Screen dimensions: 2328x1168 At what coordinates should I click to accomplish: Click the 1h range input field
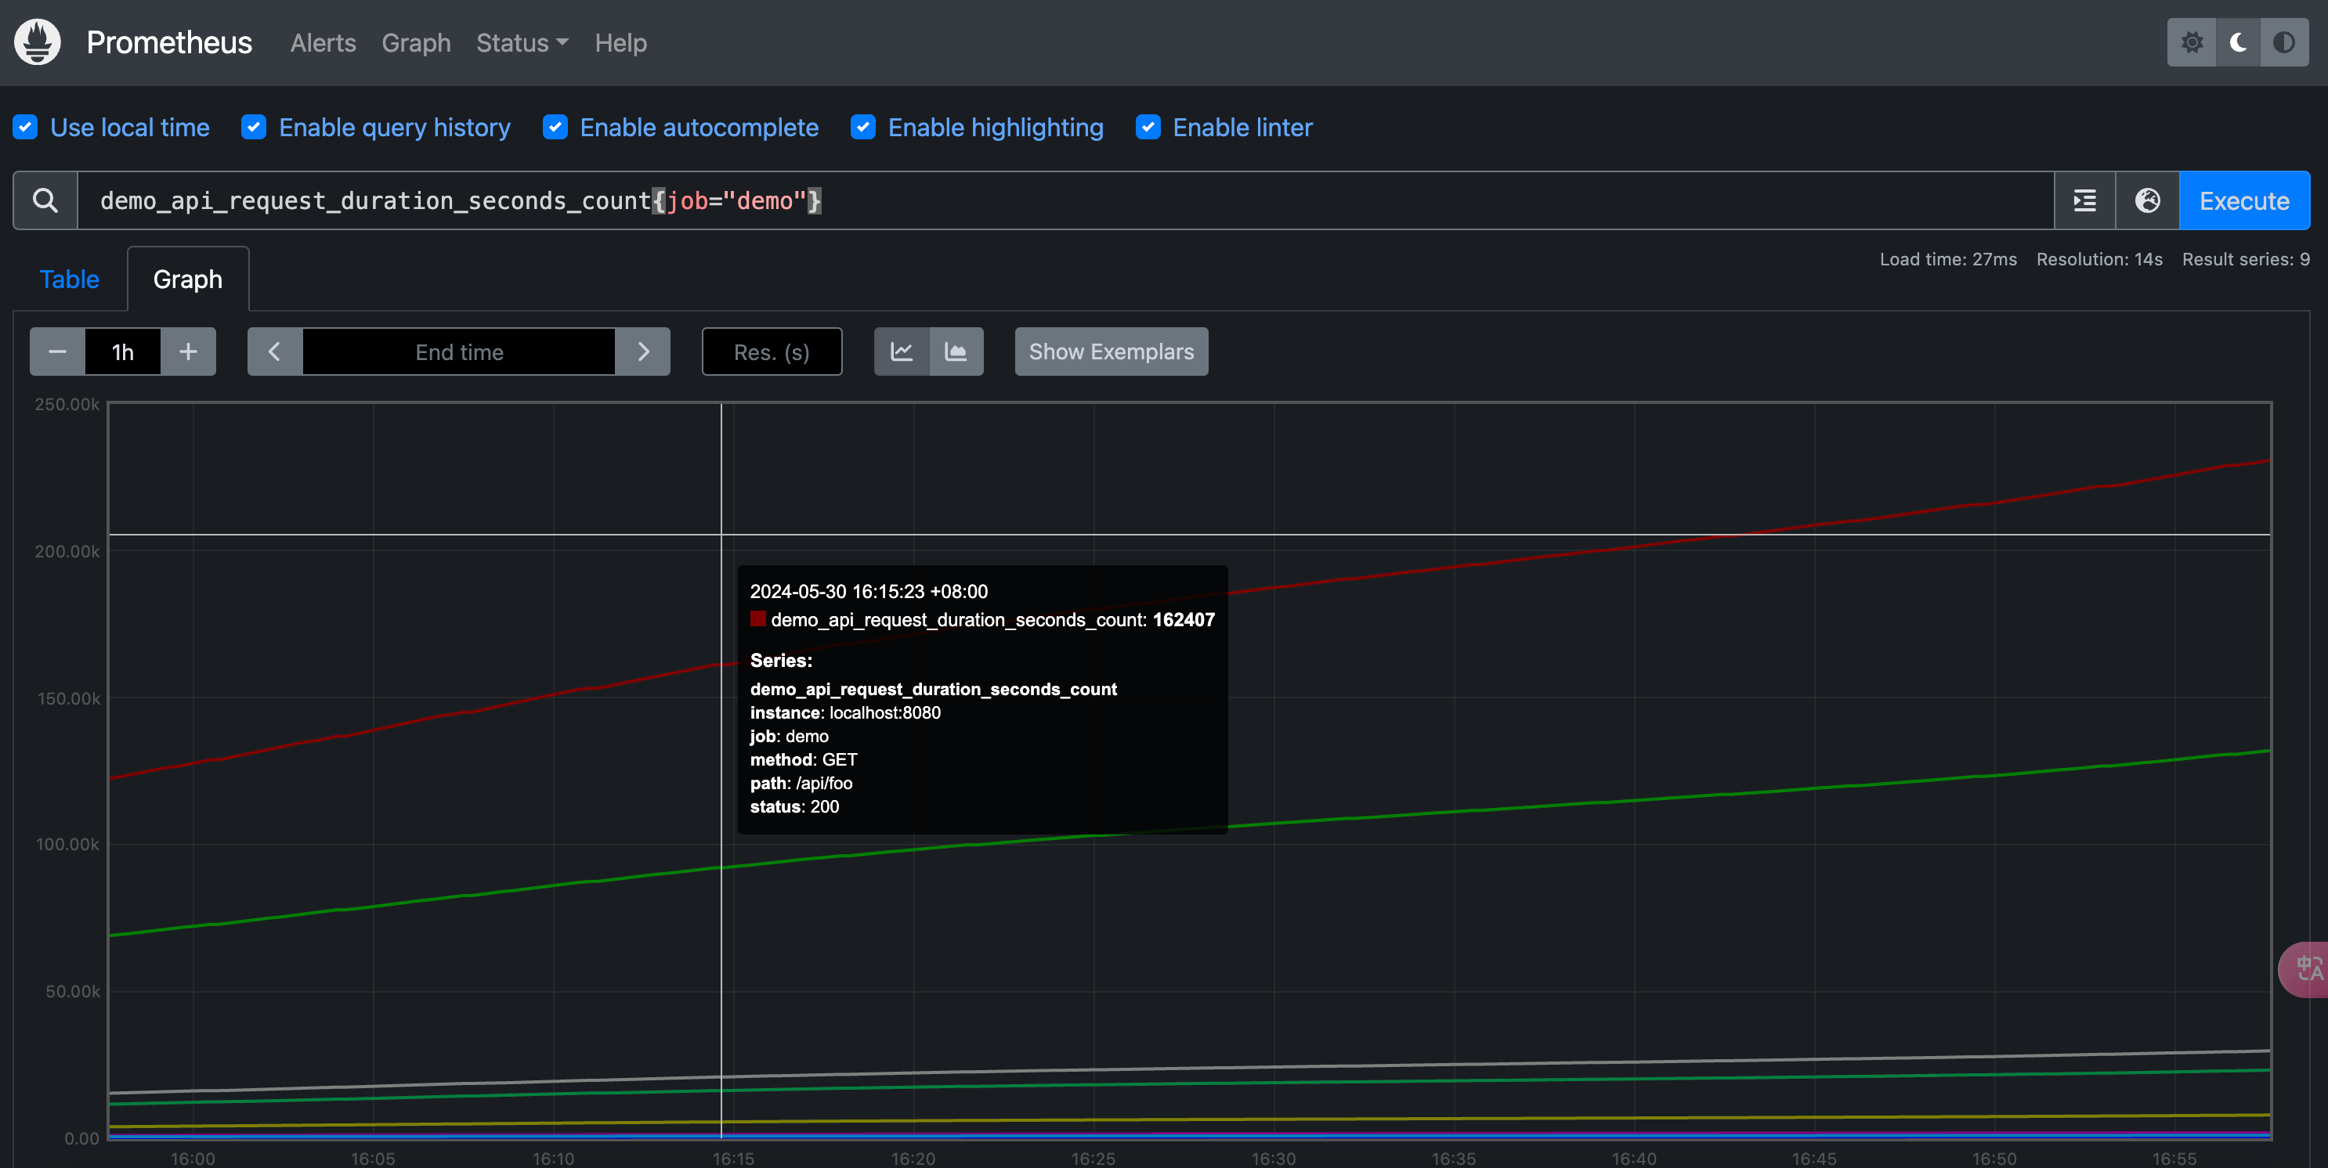coord(123,351)
